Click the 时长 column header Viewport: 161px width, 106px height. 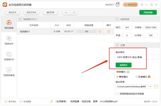[x=69, y=25]
